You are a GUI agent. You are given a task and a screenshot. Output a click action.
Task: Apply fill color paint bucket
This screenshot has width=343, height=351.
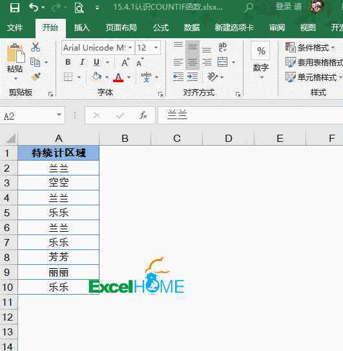[x=96, y=77]
